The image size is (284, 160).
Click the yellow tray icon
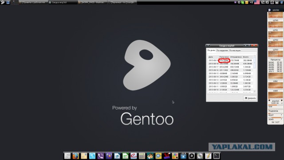tap(247, 2)
